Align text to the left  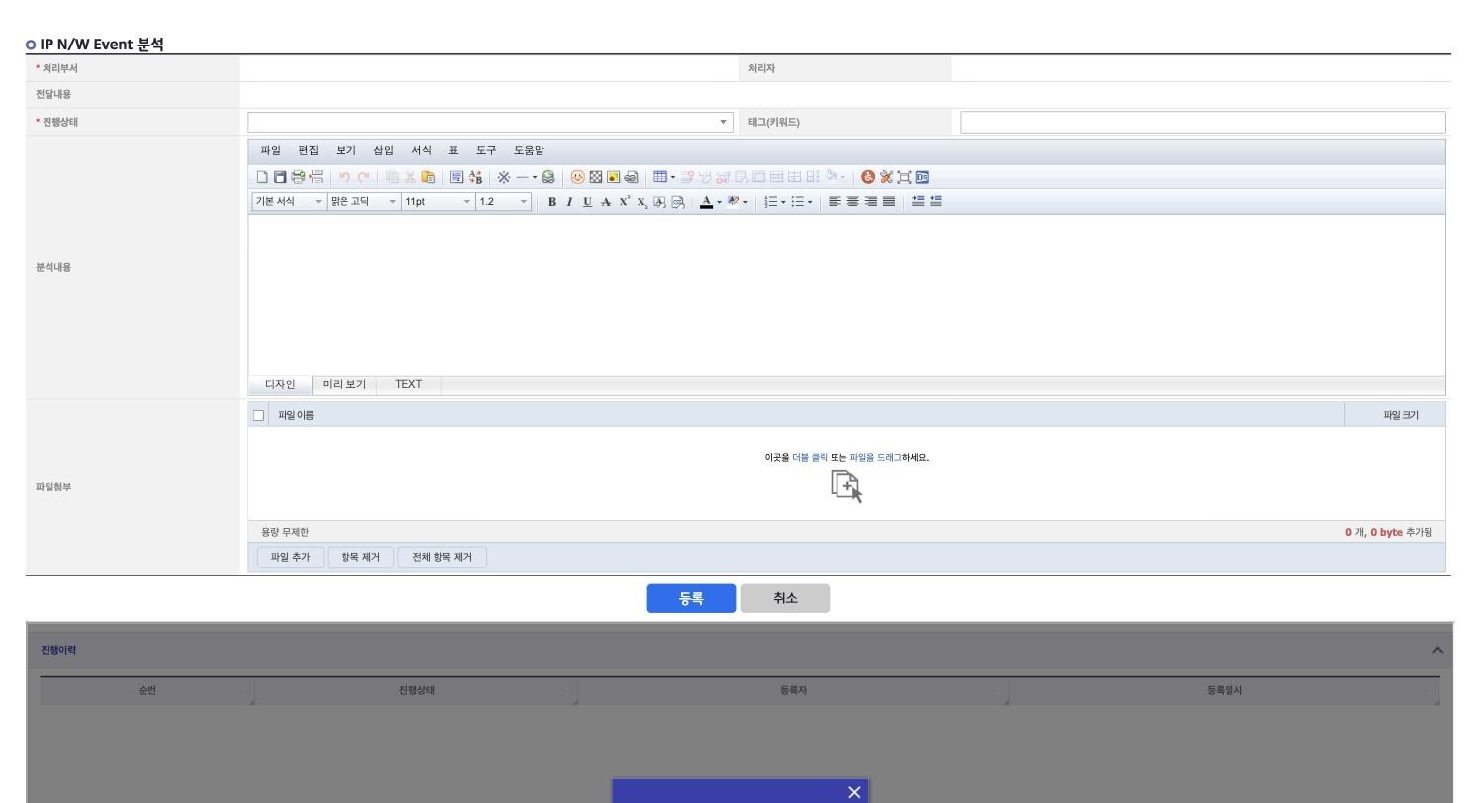point(835,202)
